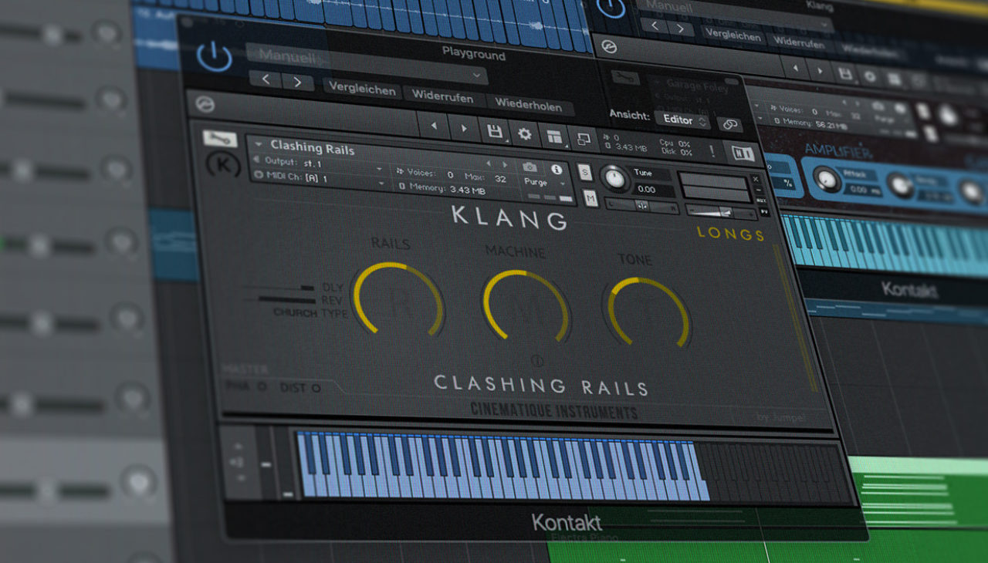Click previous preset arrow in Klang window

click(x=655, y=25)
